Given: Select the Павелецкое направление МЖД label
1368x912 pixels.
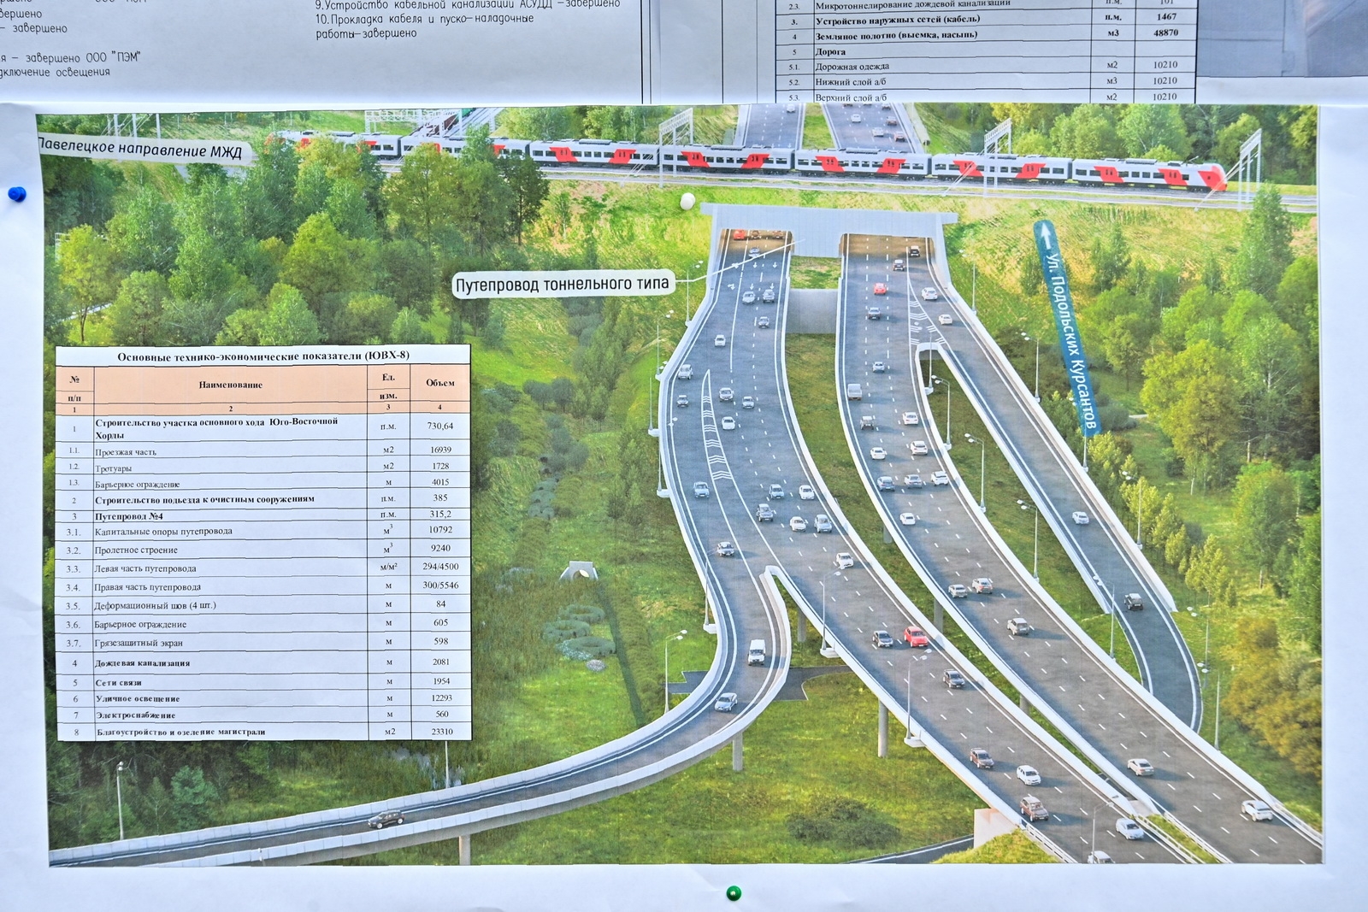Looking at the screenshot, I should 139,150.
